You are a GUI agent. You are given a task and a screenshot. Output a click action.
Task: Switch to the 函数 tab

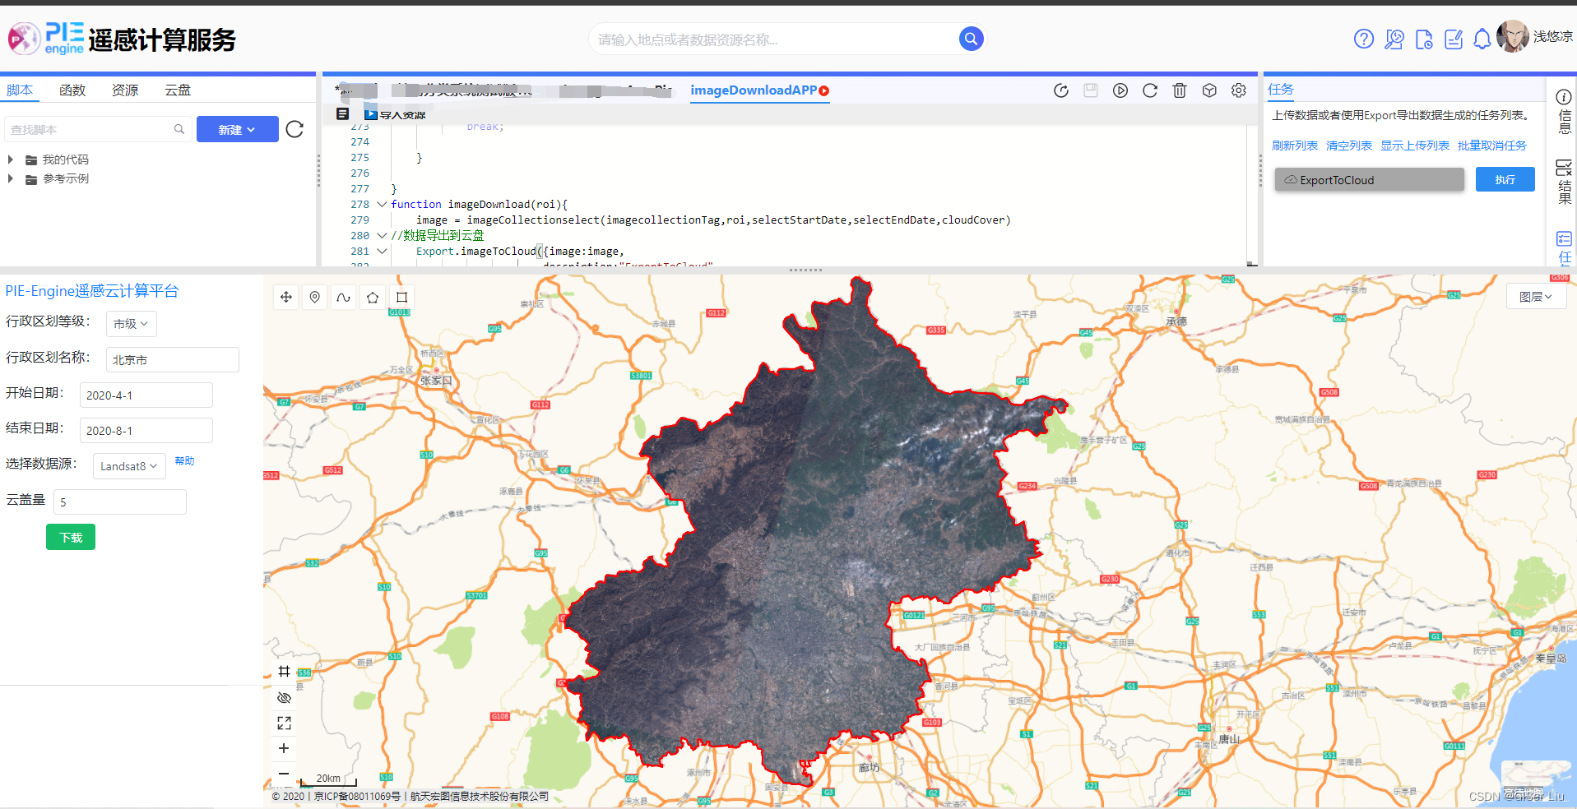pyautogui.click(x=72, y=90)
